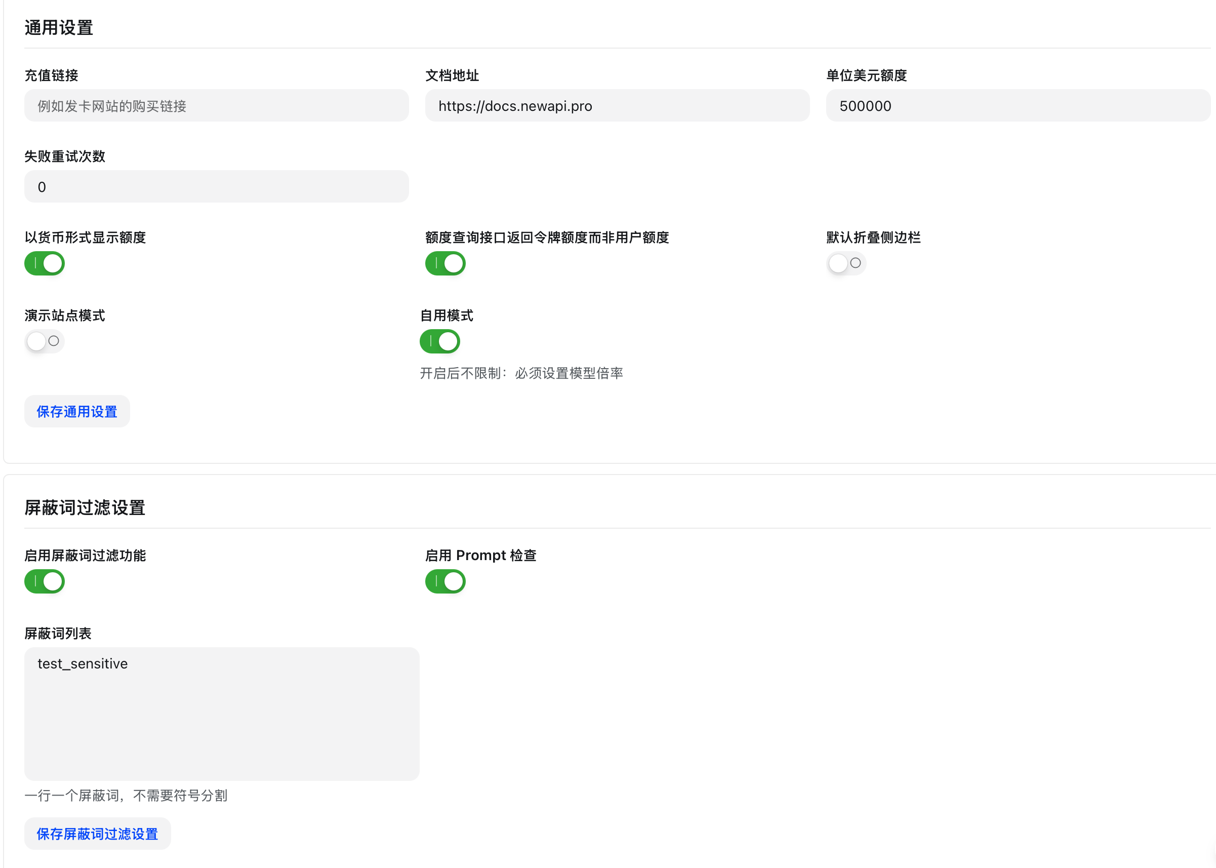This screenshot has width=1216, height=868.
Task: Click the 屏蔽词过滤设置 section heading
Action: [x=85, y=508]
